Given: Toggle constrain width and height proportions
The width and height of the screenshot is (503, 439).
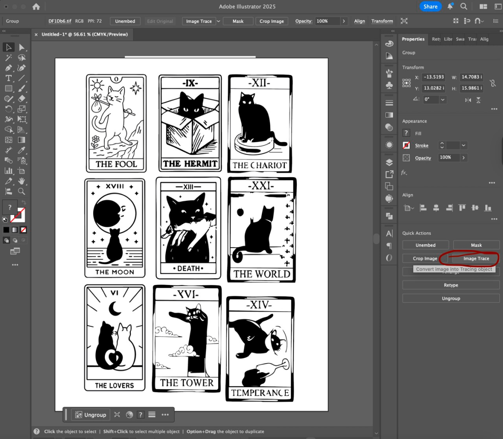Looking at the screenshot, I should (x=492, y=83).
